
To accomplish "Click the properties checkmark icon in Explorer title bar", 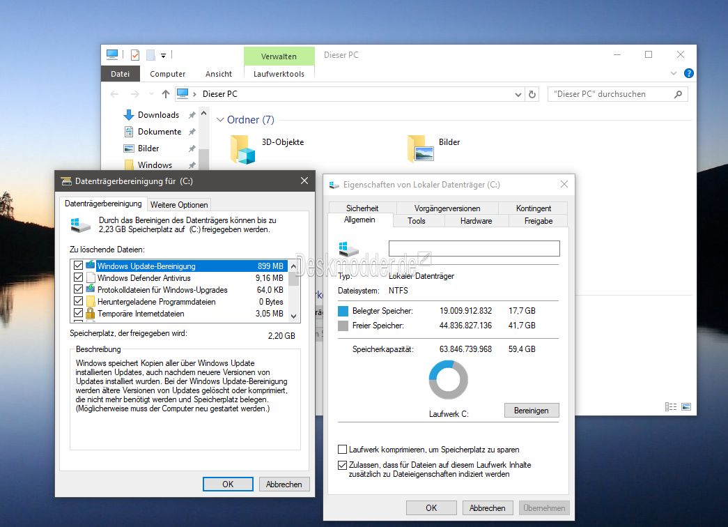I will coord(135,55).
